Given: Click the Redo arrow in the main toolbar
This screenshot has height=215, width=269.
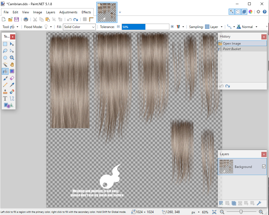Looking at the screenshot, I should [76, 19].
